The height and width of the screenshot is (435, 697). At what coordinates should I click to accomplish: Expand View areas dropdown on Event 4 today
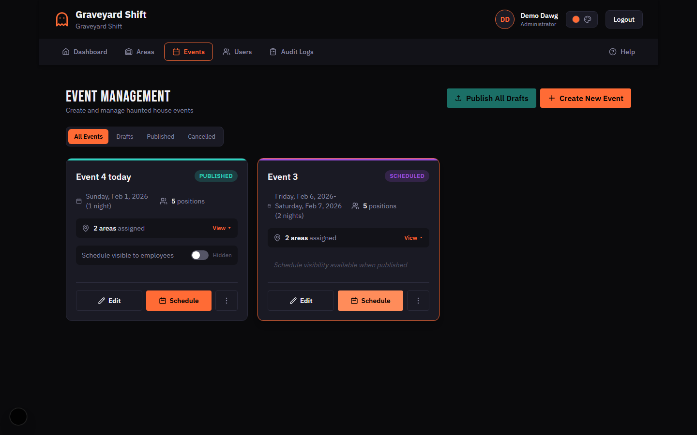pos(222,228)
